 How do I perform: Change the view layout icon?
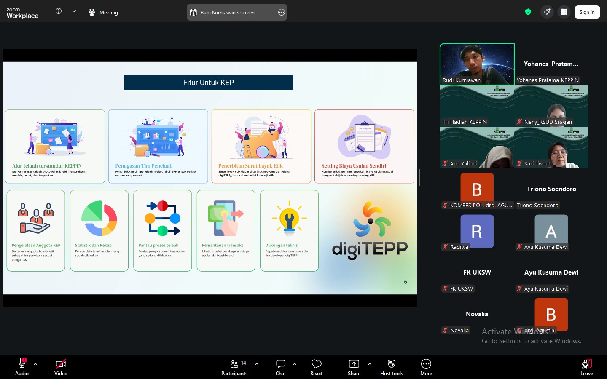[x=564, y=12]
